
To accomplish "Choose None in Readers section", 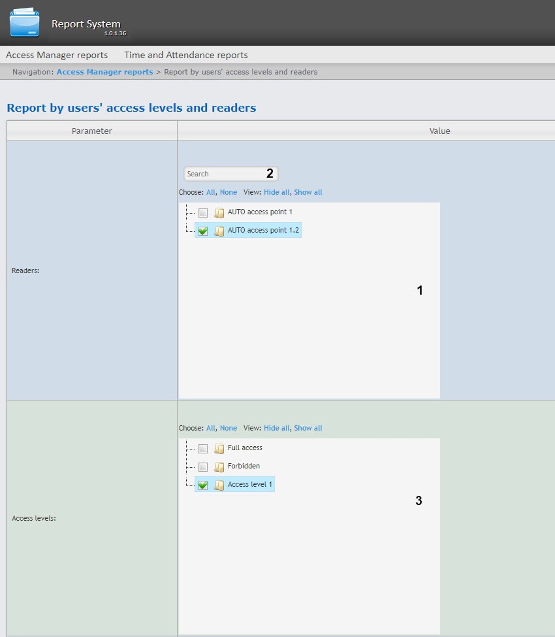I will pyautogui.click(x=229, y=193).
